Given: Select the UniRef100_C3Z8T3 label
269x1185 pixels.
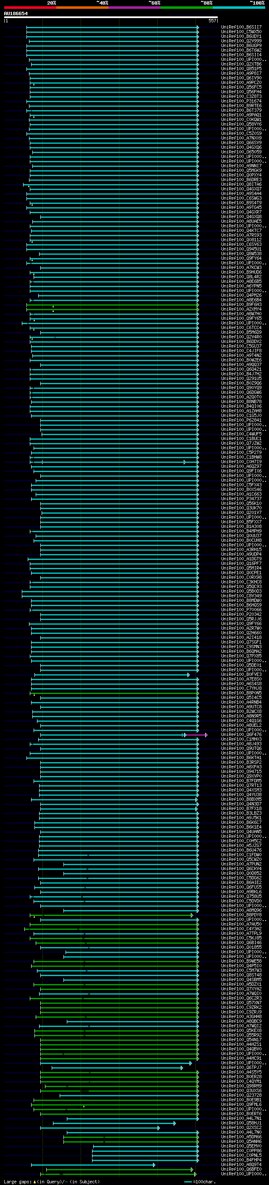Looking at the screenshot, I should point(241,97).
